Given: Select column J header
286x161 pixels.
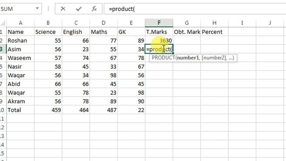Looking at the screenshot, I should point(270,23).
